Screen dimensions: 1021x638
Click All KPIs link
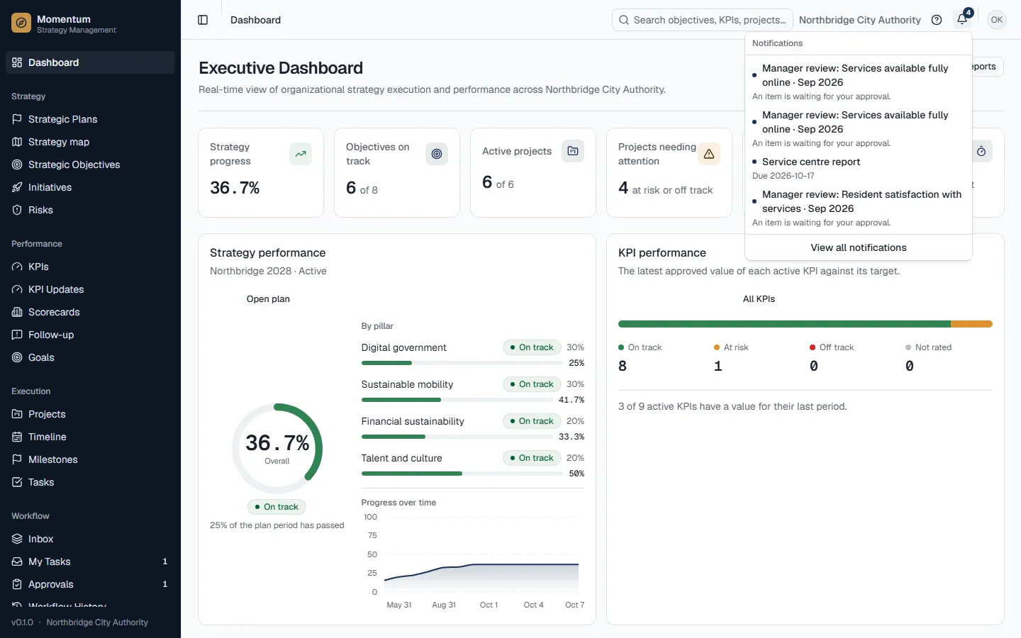coord(759,299)
